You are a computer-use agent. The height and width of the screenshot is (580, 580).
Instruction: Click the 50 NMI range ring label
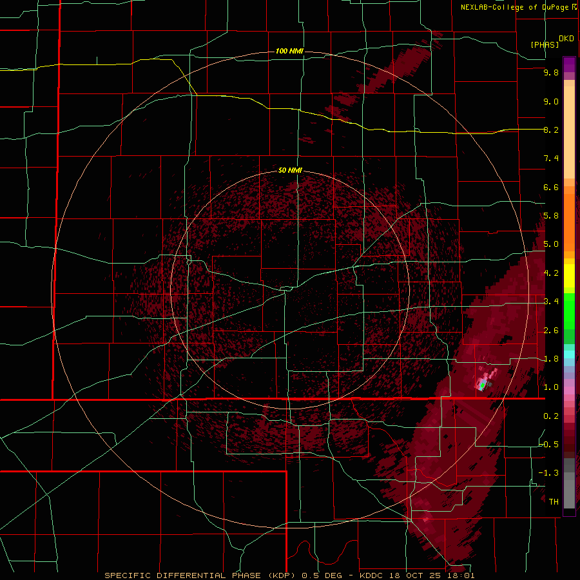(290, 171)
